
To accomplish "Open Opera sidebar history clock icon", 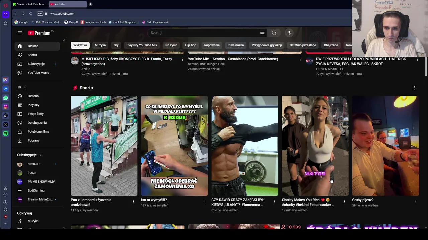I will [x=5, y=202].
